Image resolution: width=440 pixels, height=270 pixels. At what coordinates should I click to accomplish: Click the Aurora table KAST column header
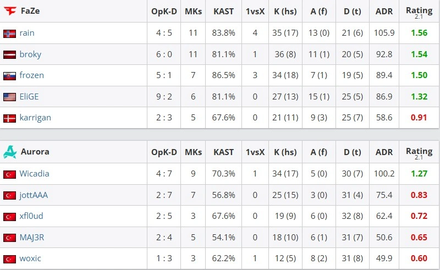(223, 152)
